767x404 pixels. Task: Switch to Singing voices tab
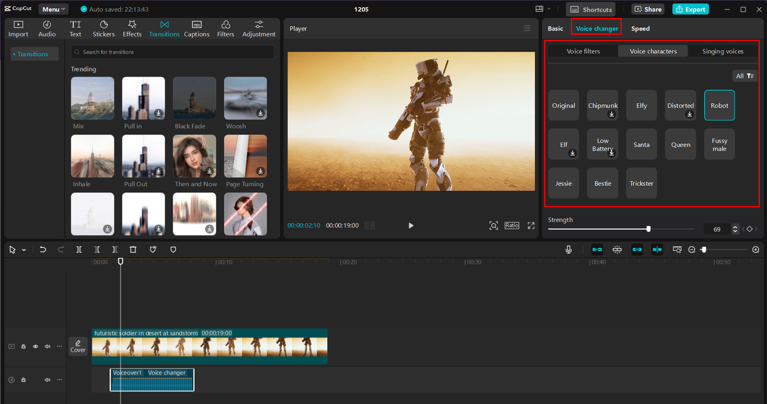(723, 51)
